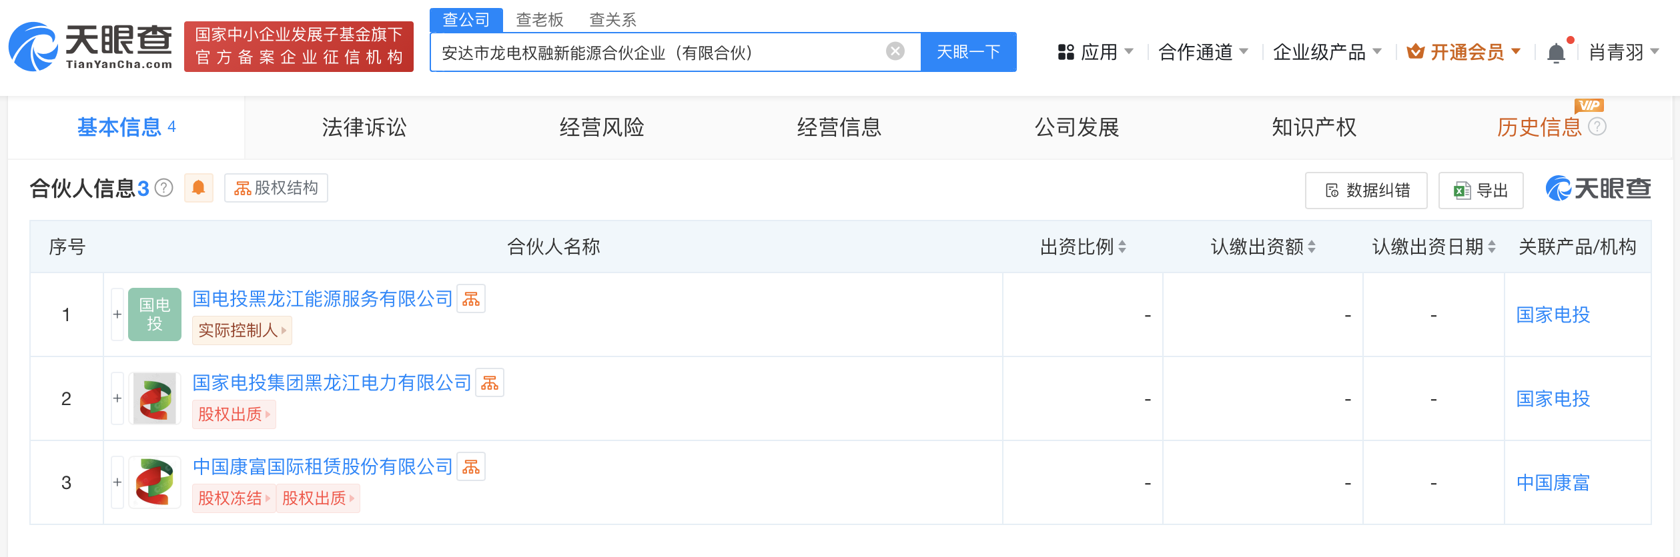
Task: Click the notification bell in header
Action: (x=1556, y=53)
